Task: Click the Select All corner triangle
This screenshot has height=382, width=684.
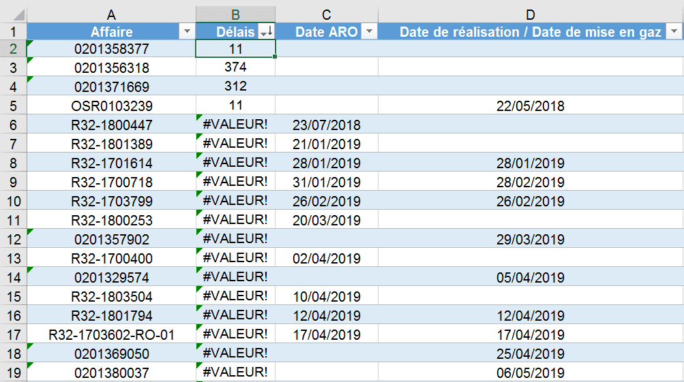Action: click(x=19, y=14)
